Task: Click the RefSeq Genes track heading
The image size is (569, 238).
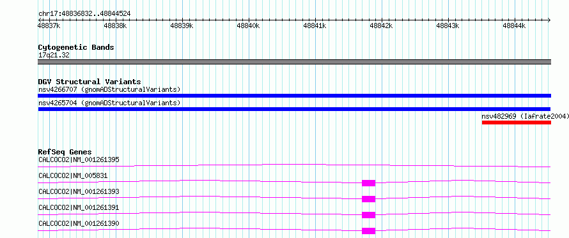Action: 65,152
